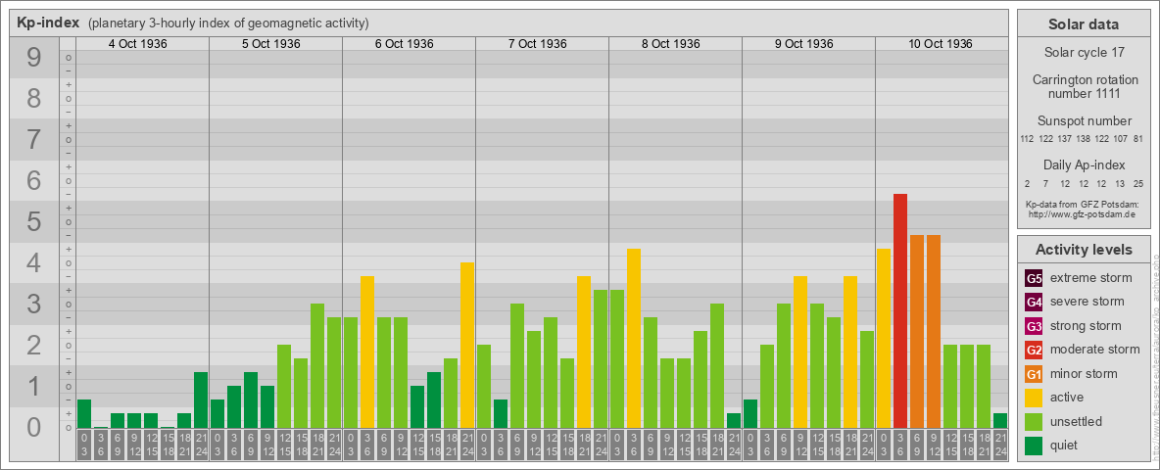Select the yellow 'active' legend swatch

(x=1034, y=398)
